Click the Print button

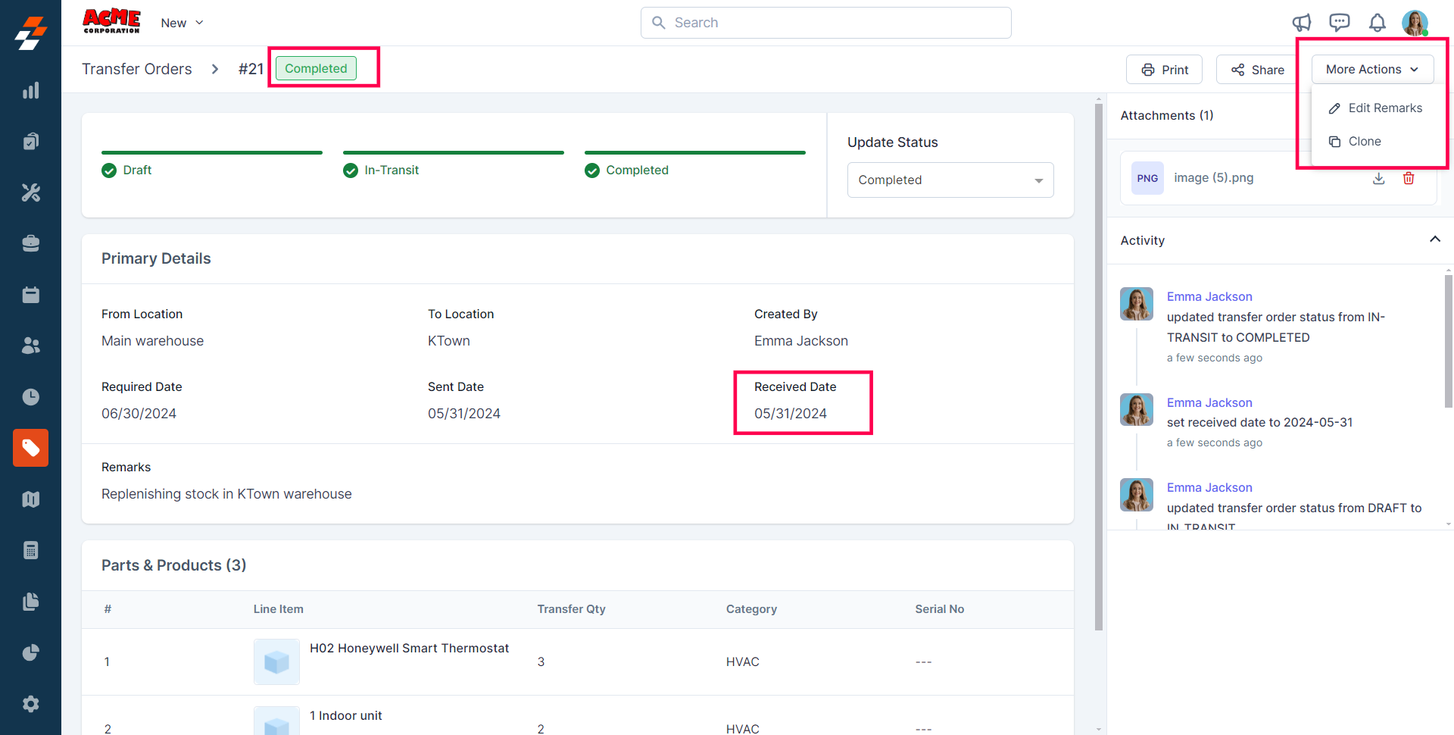1164,70
